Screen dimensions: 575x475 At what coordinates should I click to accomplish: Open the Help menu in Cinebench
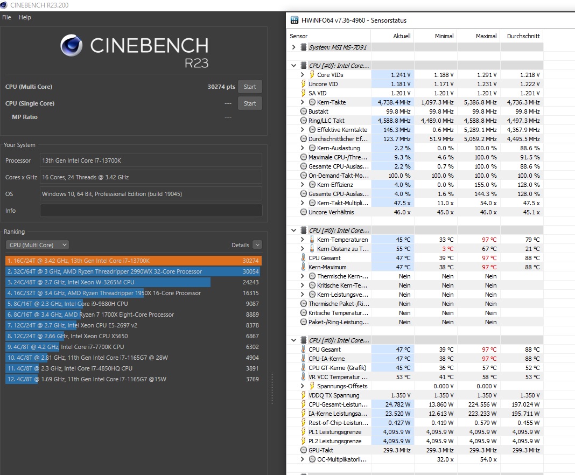tap(25, 17)
